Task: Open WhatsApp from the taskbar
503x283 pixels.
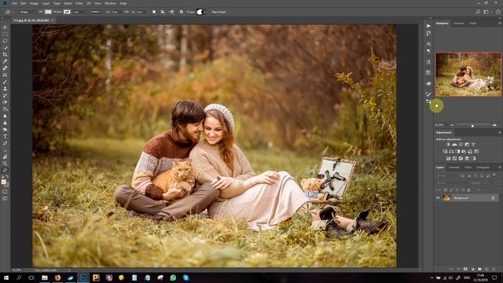Action: [x=173, y=277]
